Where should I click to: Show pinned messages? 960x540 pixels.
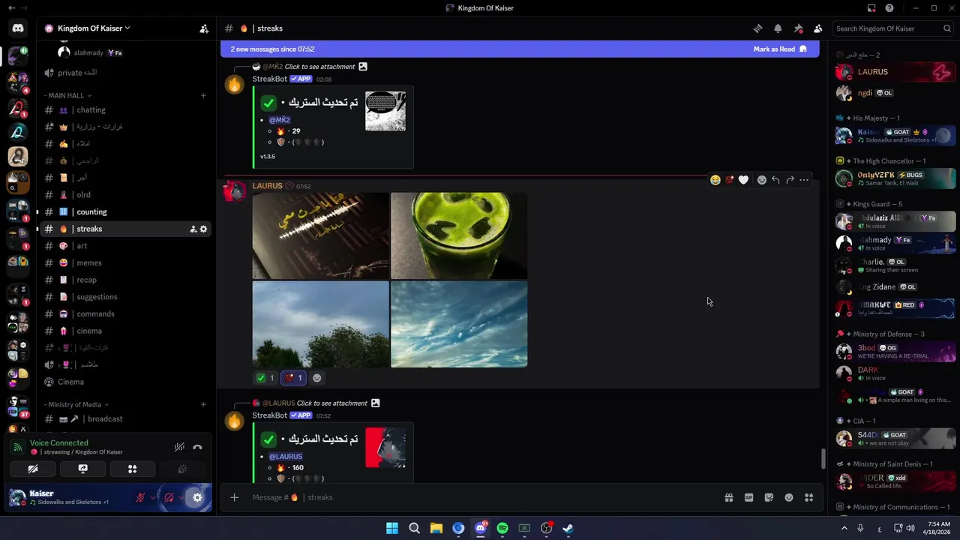pos(798,28)
